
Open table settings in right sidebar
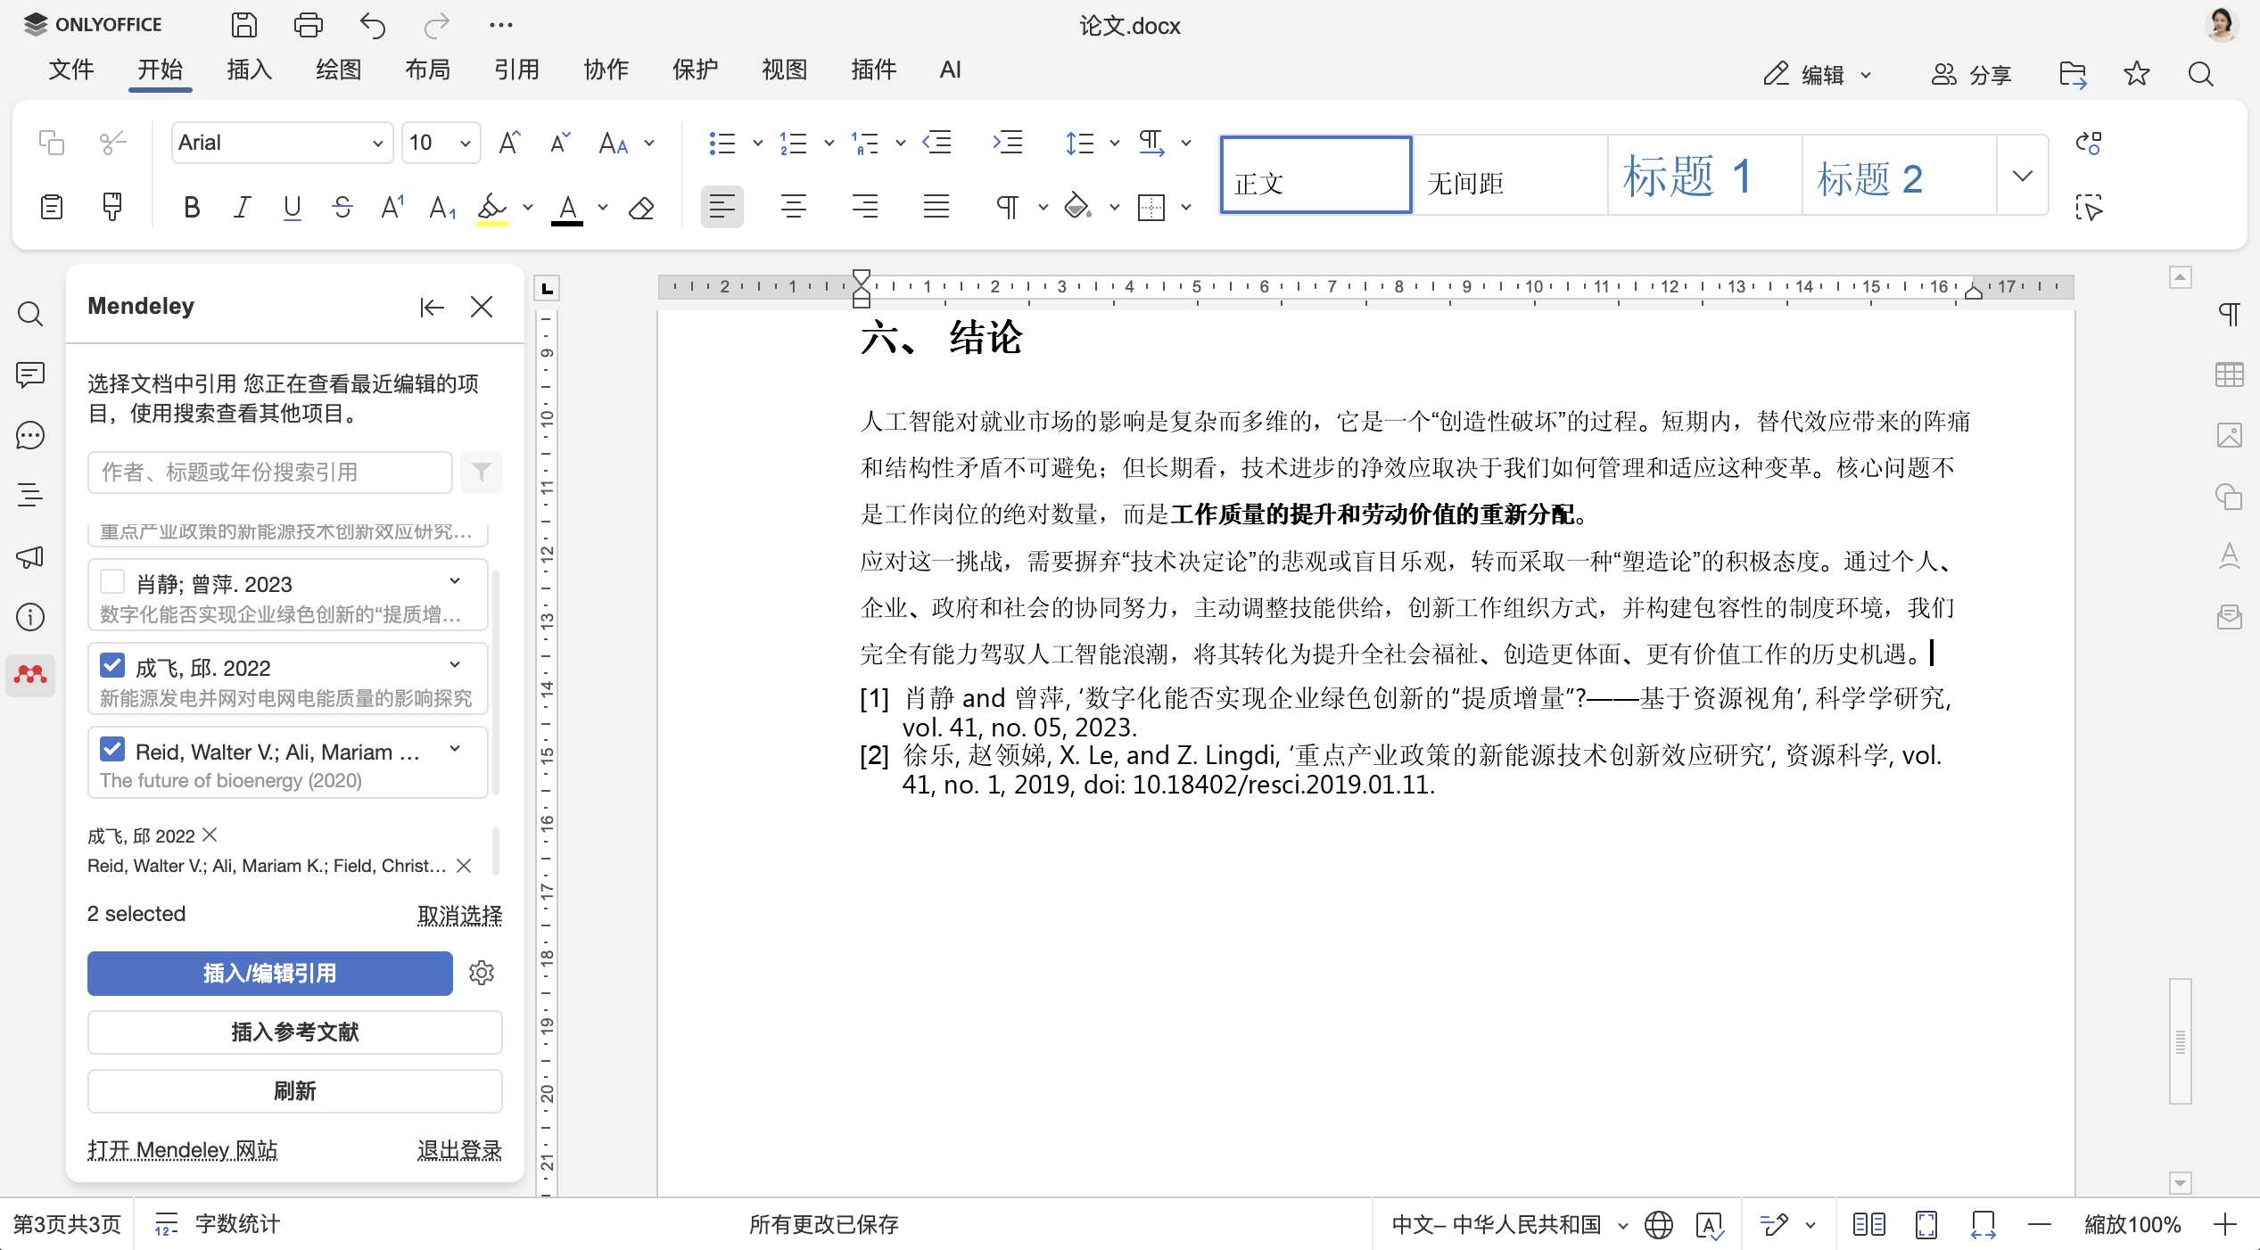[x=2229, y=374]
